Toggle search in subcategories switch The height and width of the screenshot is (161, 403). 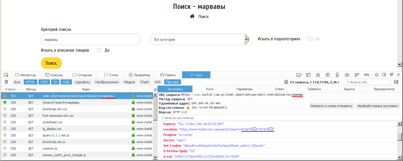tap(310, 39)
